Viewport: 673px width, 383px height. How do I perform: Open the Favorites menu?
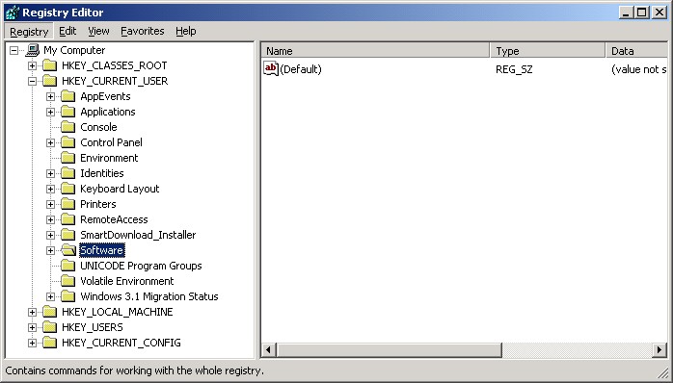(x=142, y=31)
